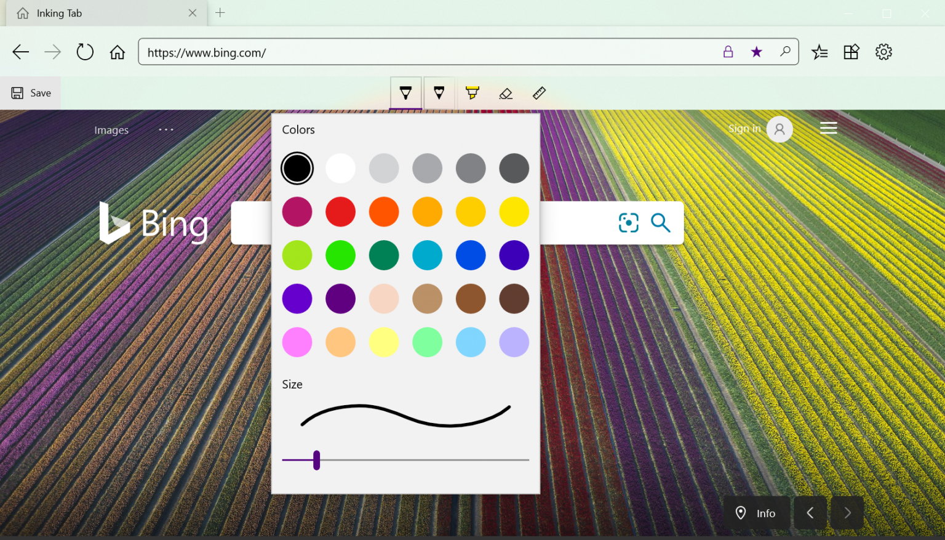Image resolution: width=945 pixels, height=540 pixels.
Task: Pick the red color swatch
Action: pos(340,212)
